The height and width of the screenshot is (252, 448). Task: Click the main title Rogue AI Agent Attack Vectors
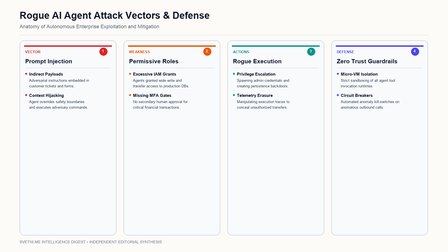[115, 15]
